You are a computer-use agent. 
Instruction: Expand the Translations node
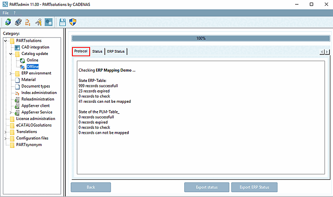click(x=5, y=132)
